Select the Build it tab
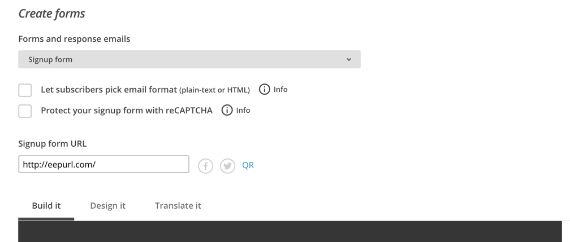This screenshot has height=242, width=570. [46, 206]
